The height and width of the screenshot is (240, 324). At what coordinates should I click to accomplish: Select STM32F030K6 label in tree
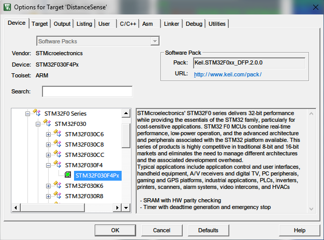84,186
